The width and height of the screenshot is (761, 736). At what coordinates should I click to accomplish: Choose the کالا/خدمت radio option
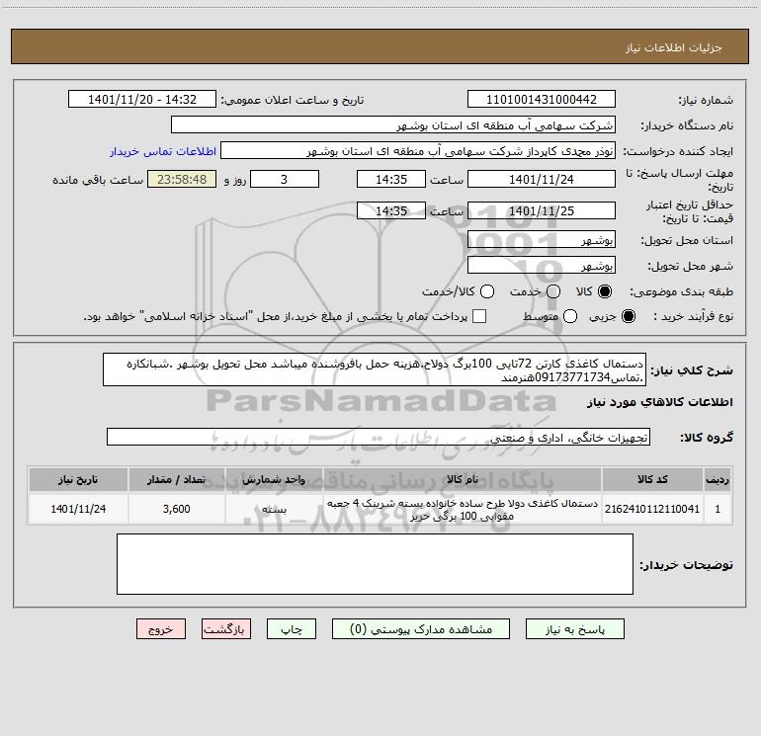[x=487, y=291]
